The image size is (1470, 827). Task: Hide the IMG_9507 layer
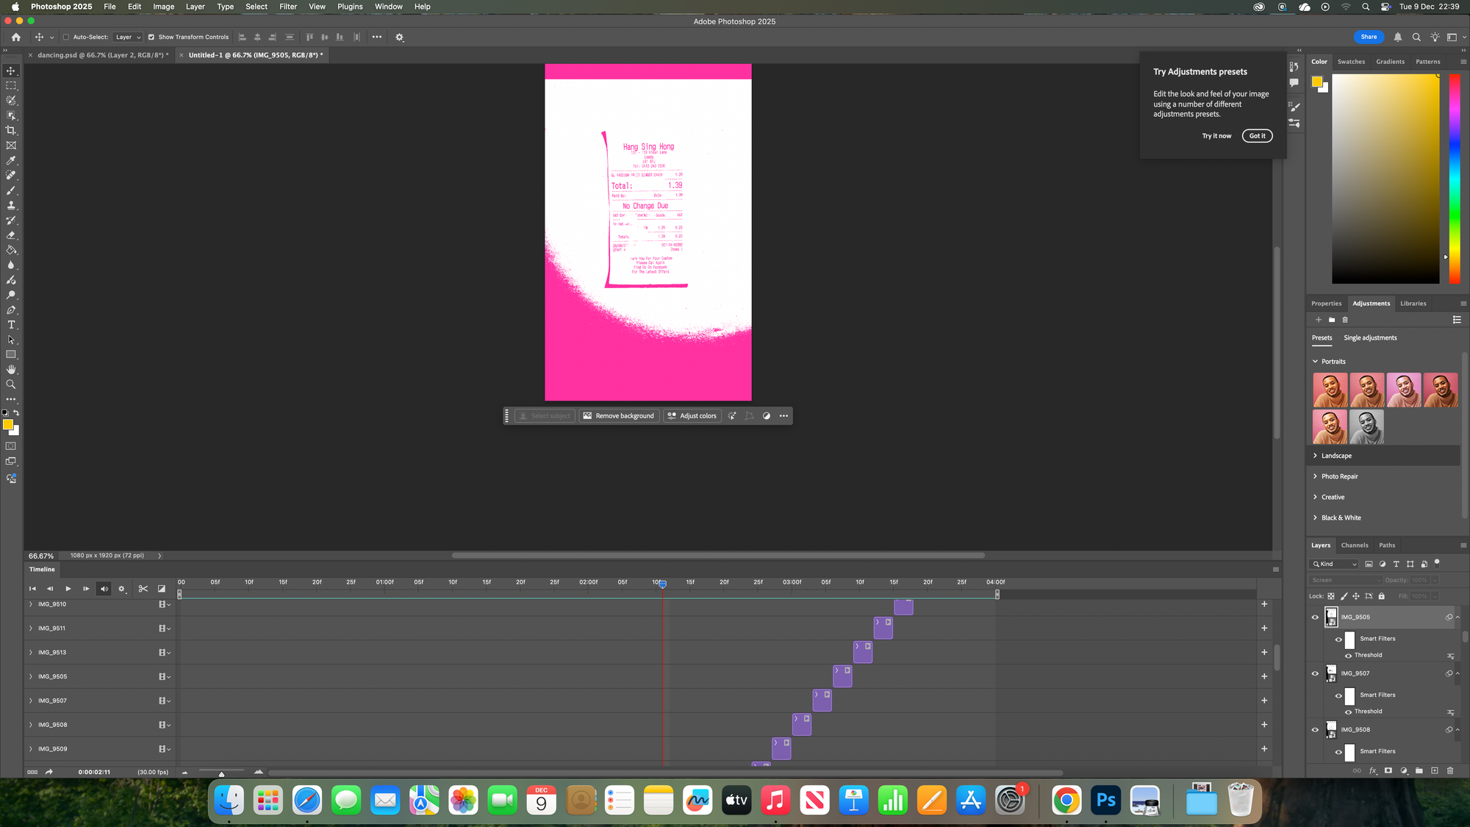1315,673
